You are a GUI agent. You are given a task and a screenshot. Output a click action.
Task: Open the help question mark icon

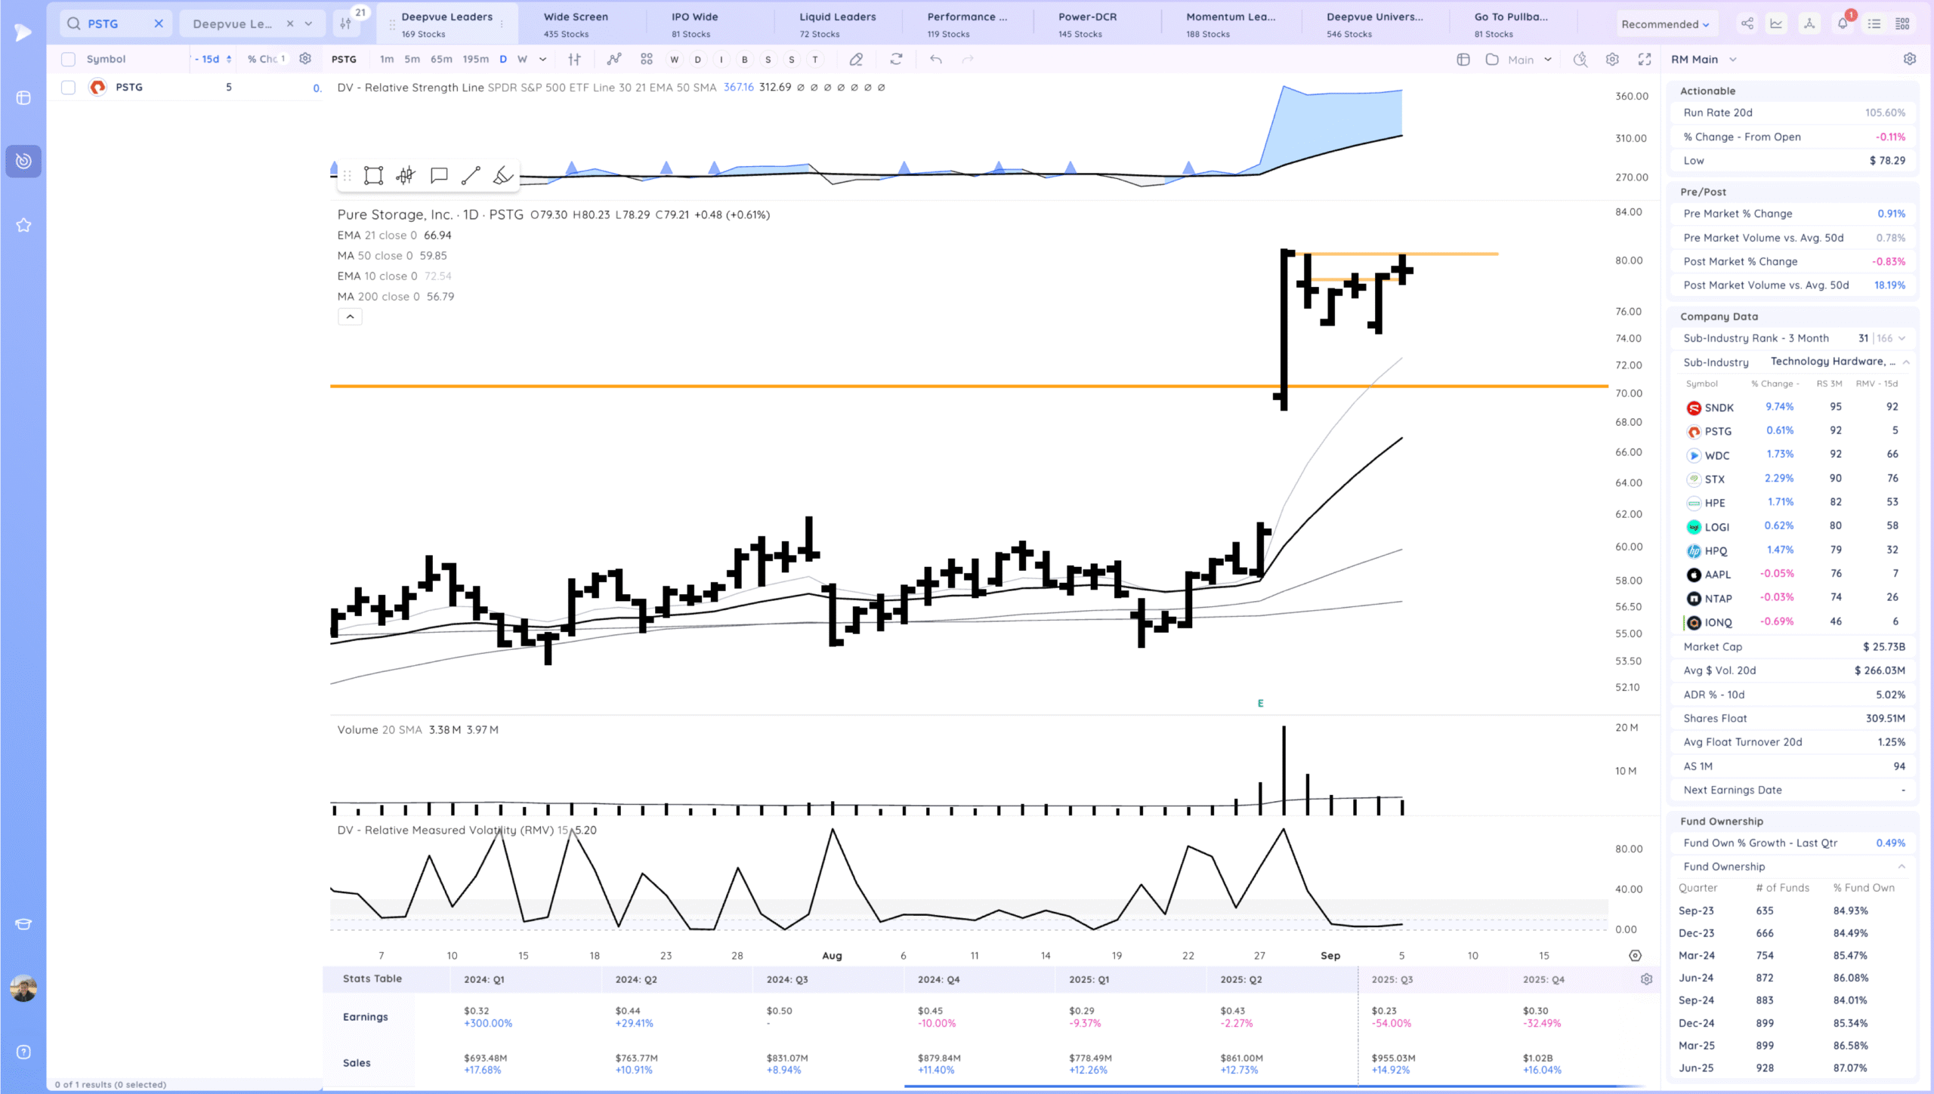23,1052
